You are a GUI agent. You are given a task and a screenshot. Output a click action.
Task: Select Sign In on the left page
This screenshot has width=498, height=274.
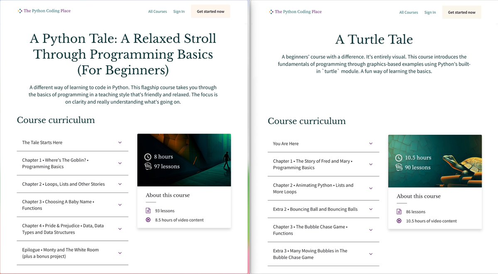[x=179, y=11]
